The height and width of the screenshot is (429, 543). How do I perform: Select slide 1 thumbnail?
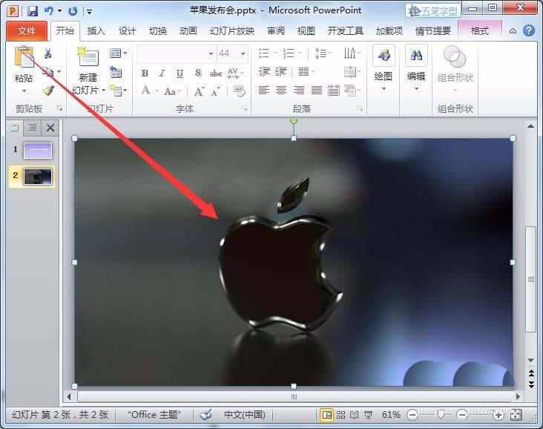(38, 151)
